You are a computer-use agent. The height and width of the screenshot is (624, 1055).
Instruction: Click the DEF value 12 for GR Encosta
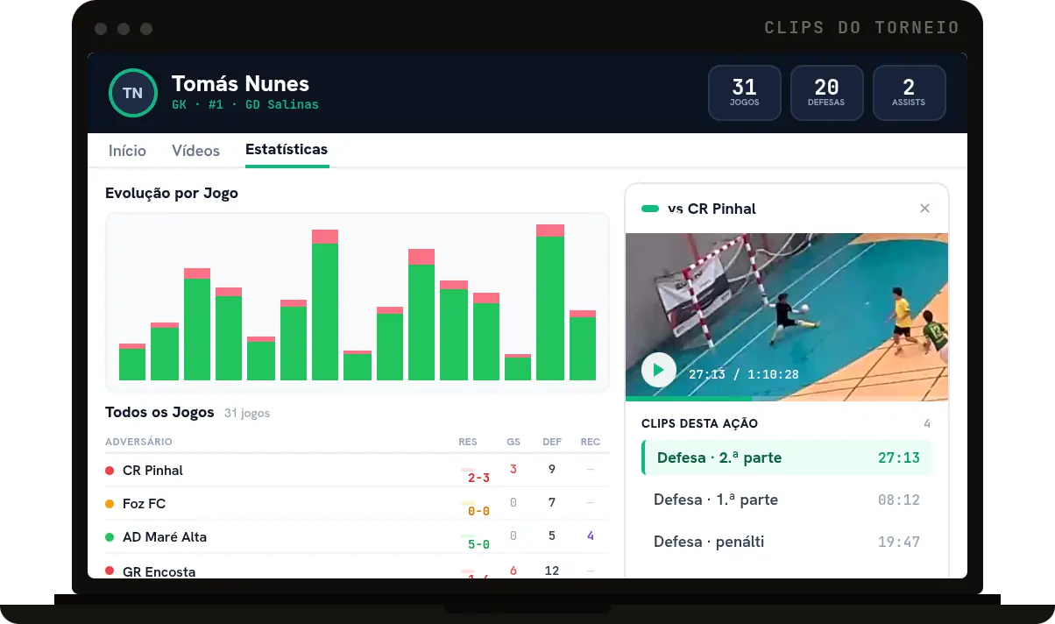click(x=552, y=571)
